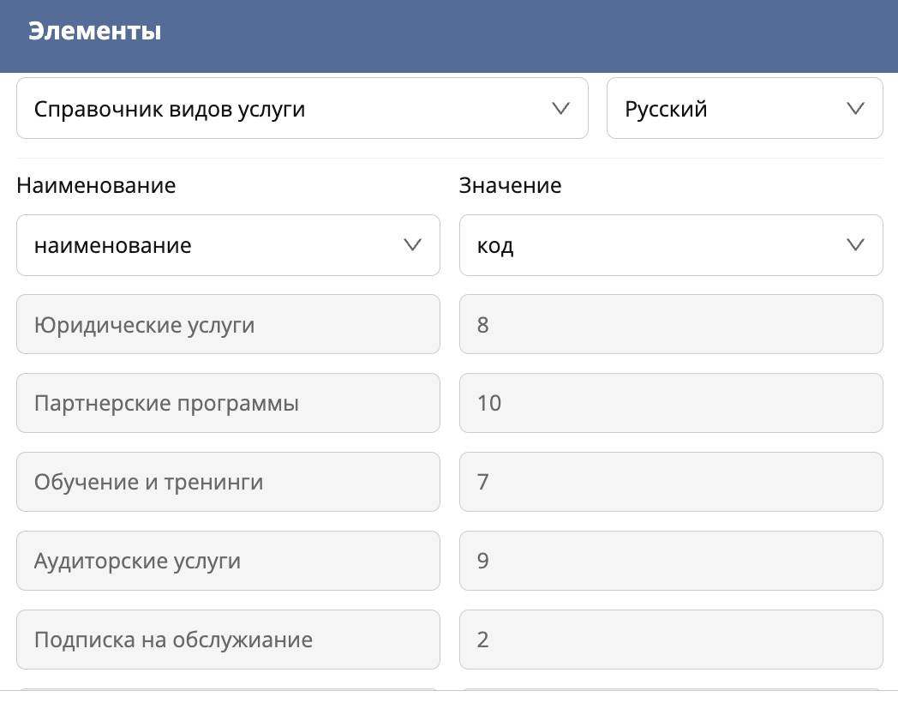The height and width of the screenshot is (703, 898).
Task: Click the 'Аудиторские услуги' entry
Action: tap(227, 561)
